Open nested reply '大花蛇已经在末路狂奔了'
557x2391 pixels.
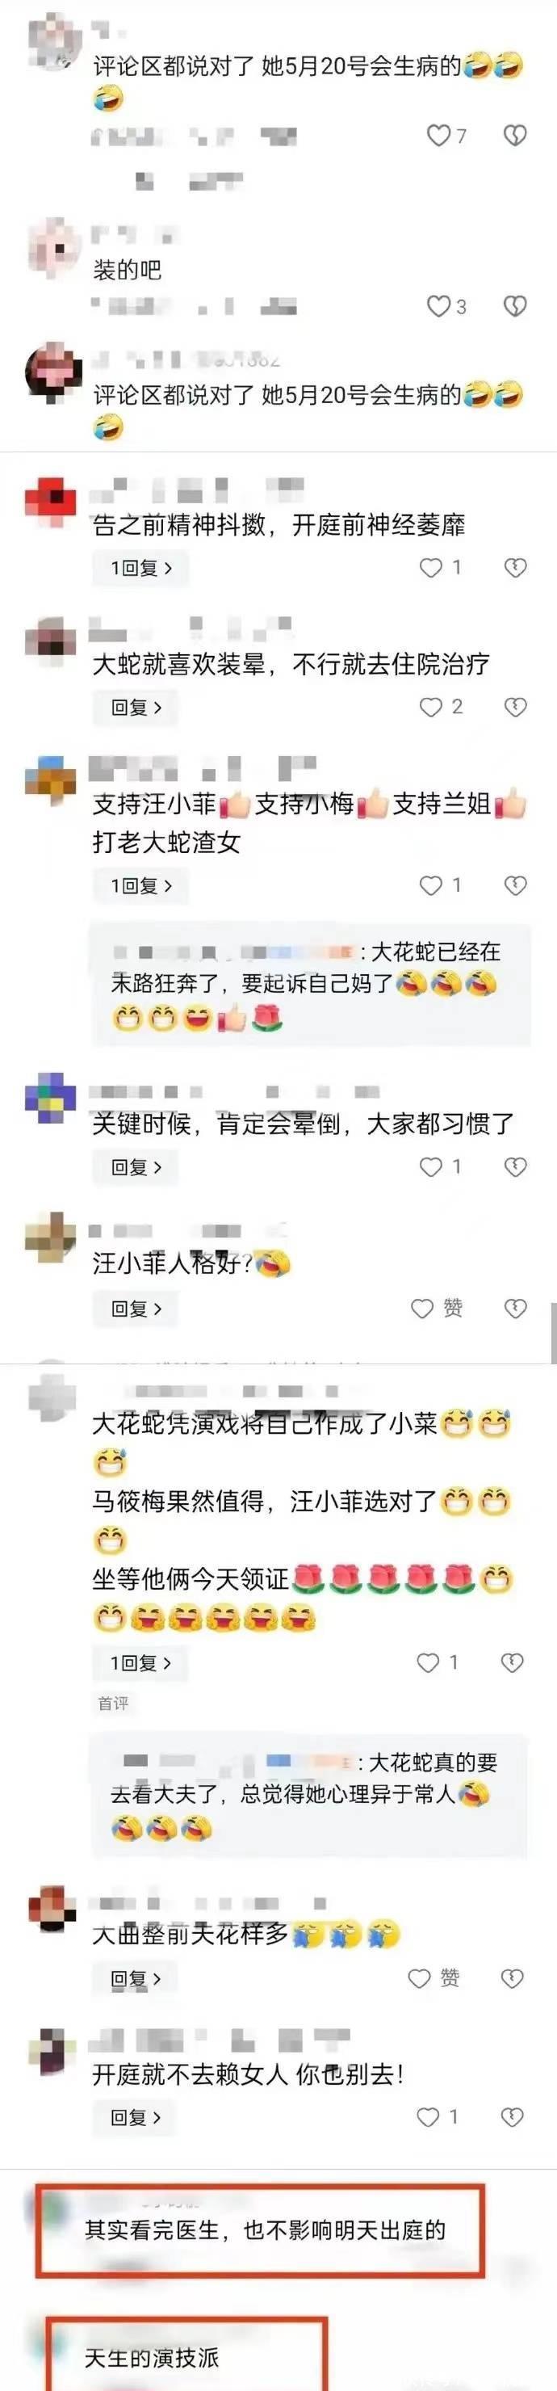point(311,985)
